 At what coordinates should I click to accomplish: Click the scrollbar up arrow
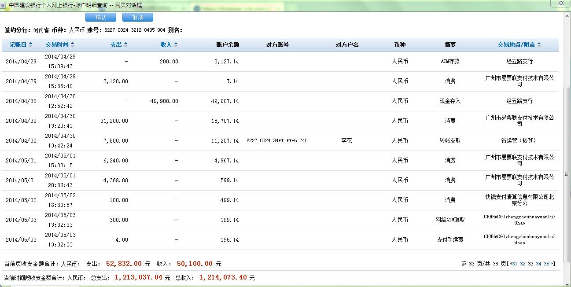tap(567, 15)
